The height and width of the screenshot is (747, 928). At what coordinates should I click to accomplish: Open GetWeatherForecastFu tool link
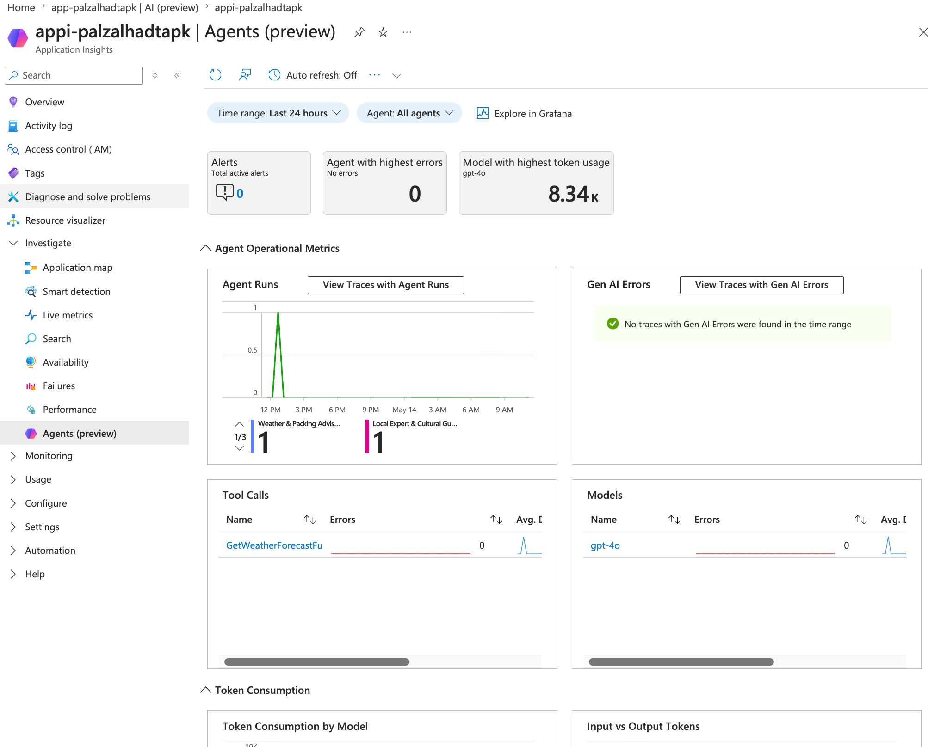[x=274, y=545]
